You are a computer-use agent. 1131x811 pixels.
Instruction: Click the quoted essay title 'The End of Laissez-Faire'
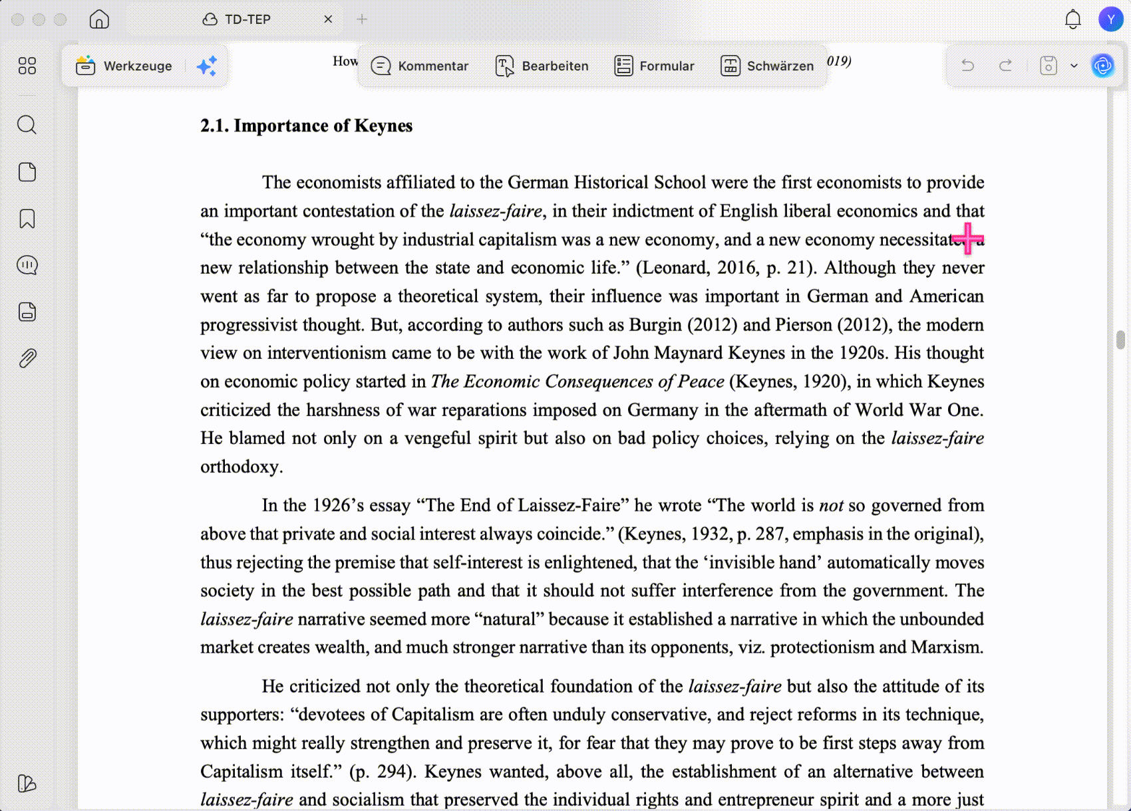click(x=523, y=505)
